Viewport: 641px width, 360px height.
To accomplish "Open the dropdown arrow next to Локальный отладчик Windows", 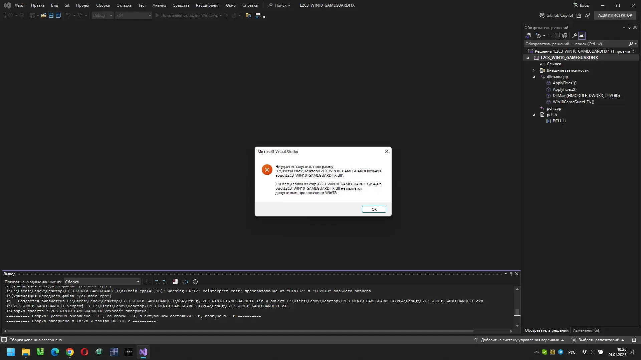I will pos(221,15).
